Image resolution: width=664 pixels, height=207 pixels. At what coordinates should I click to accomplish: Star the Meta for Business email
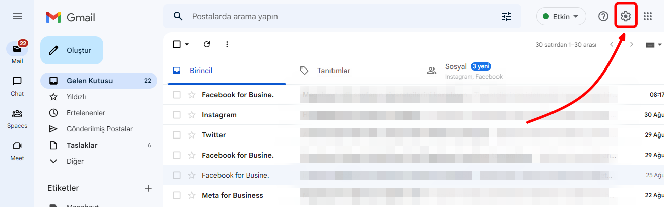pyautogui.click(x=192, y=195)
